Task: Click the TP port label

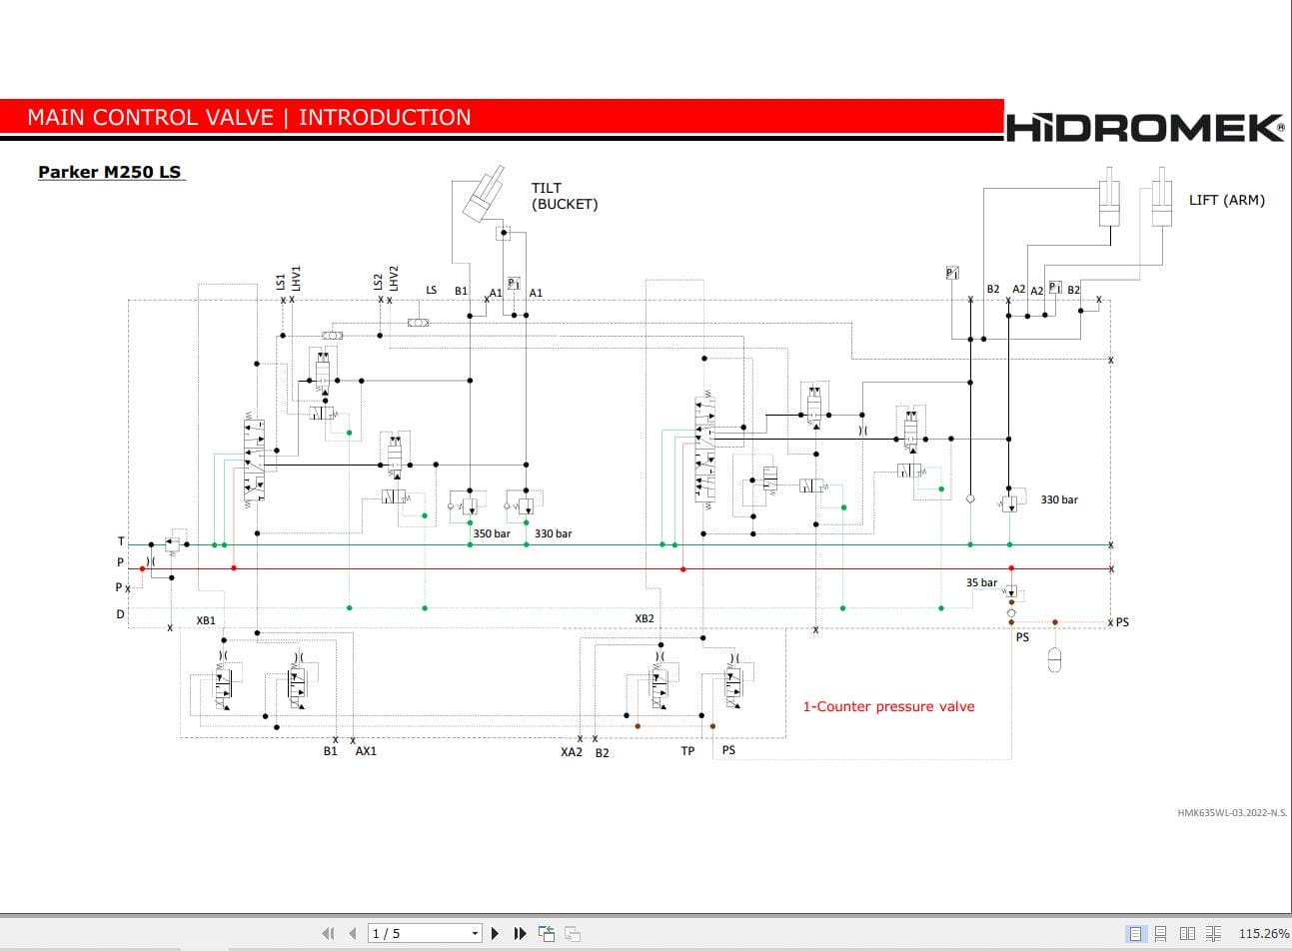Action: [x=687, y=751]
